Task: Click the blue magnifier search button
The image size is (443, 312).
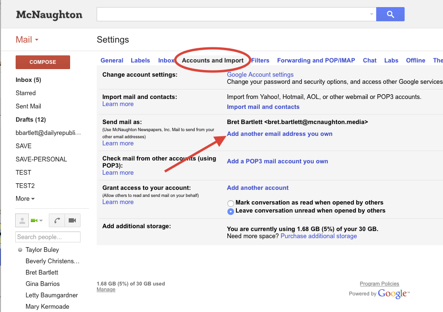Action: tap(390, 14)
